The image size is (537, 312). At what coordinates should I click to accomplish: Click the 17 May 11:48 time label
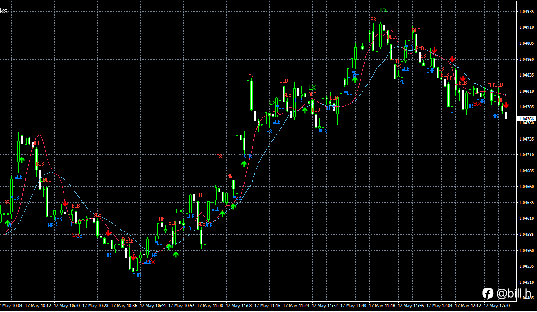tap(382, 306)
